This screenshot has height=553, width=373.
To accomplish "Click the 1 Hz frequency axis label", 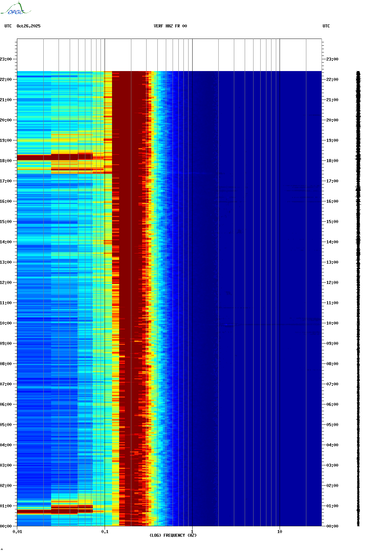I will [192, 532].
